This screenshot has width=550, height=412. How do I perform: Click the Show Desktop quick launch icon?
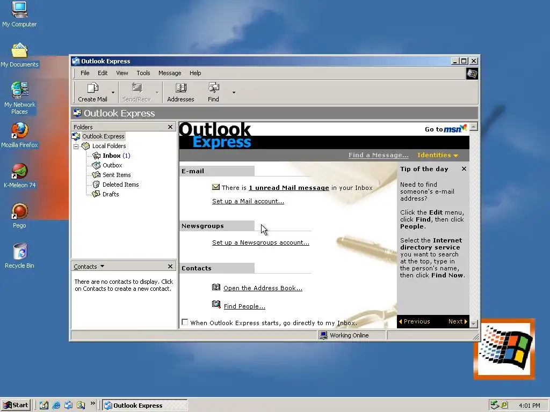pos(44,406)
